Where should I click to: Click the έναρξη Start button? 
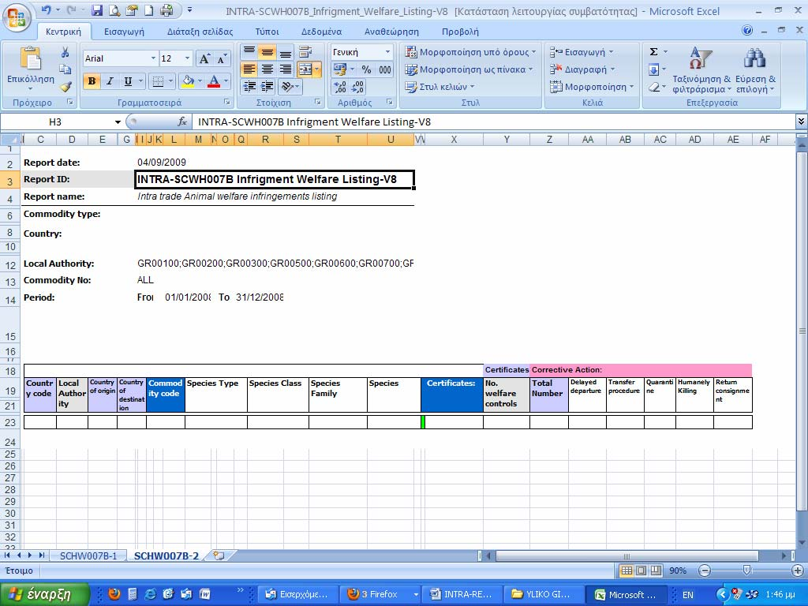[x=45, y=594]
